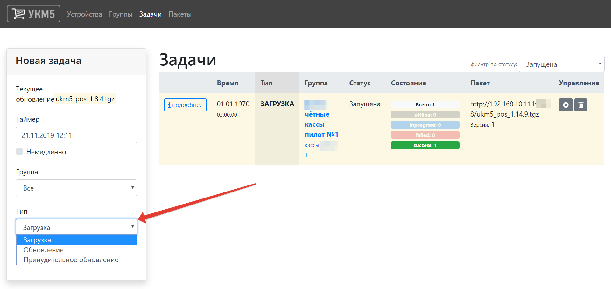Click the Таймер date-time field

[76, 135]
